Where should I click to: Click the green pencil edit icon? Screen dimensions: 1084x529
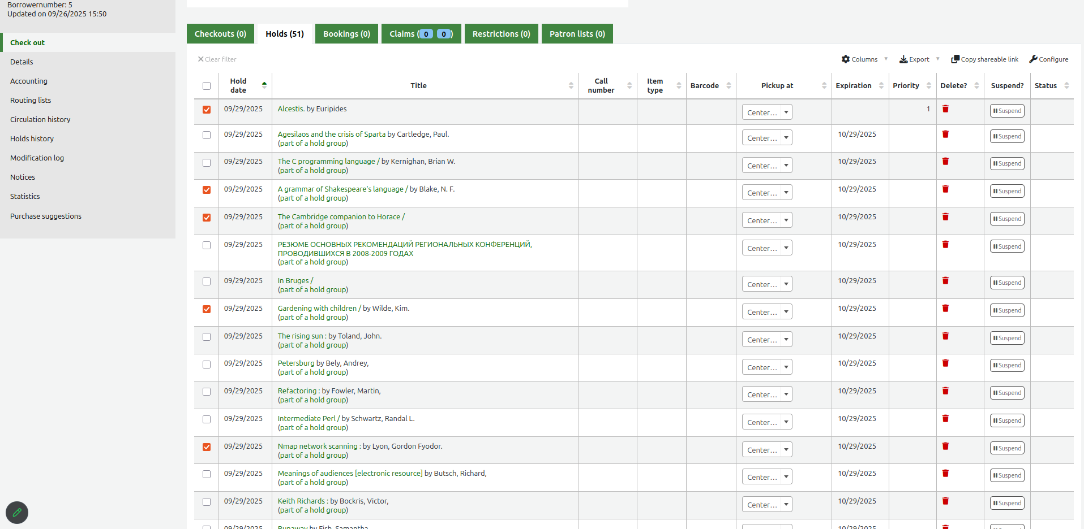click(17, 513)
